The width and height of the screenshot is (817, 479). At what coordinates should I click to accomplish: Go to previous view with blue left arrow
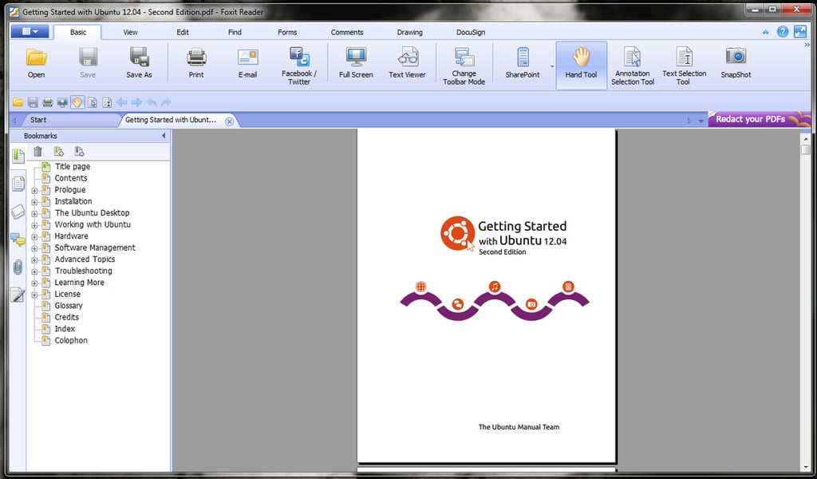click(122, 102)
